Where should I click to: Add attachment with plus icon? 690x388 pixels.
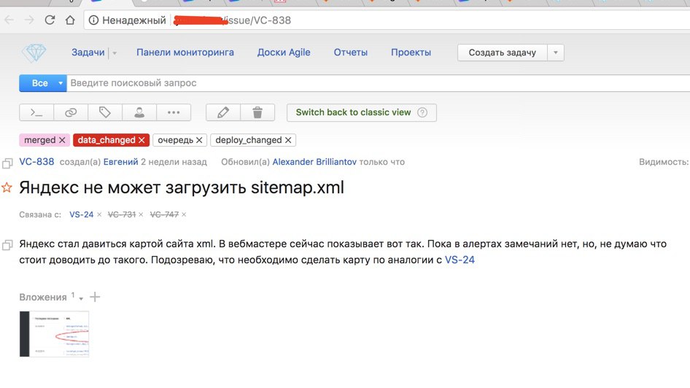tap(95, 297)
